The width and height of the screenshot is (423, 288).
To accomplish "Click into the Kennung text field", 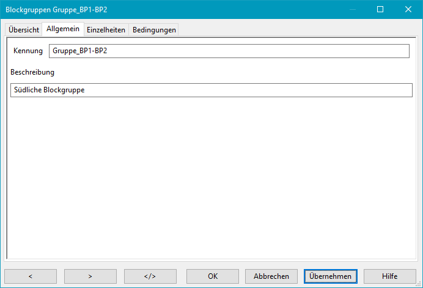I will tap(229, 51).
